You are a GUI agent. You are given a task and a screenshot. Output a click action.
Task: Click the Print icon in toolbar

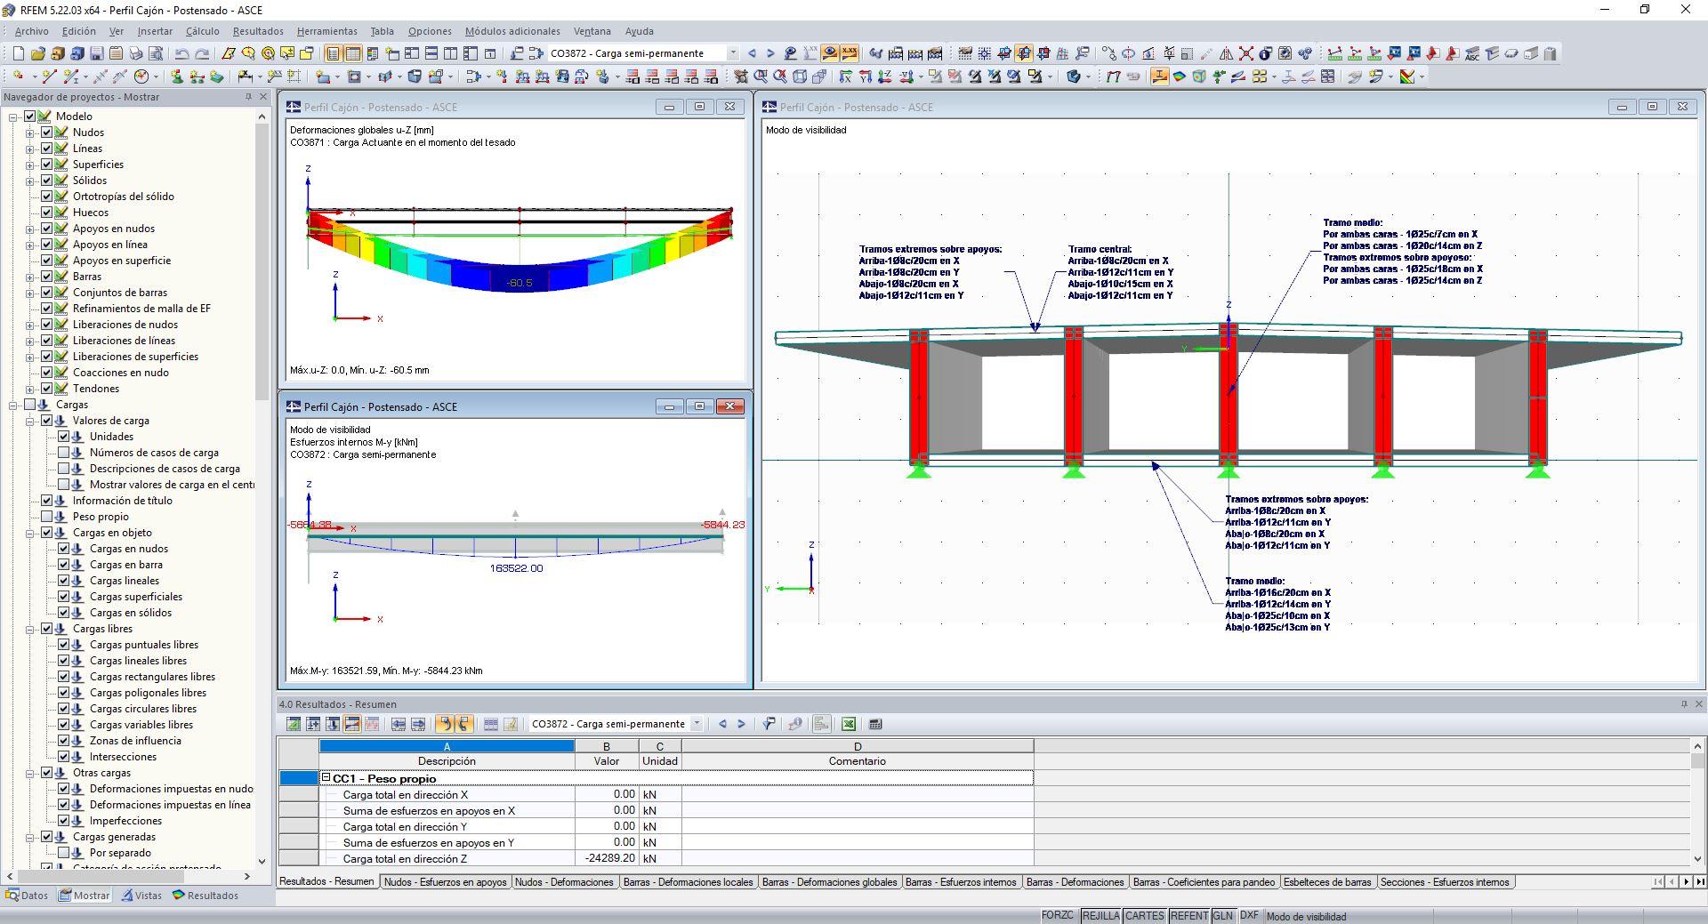click(136, 53)
